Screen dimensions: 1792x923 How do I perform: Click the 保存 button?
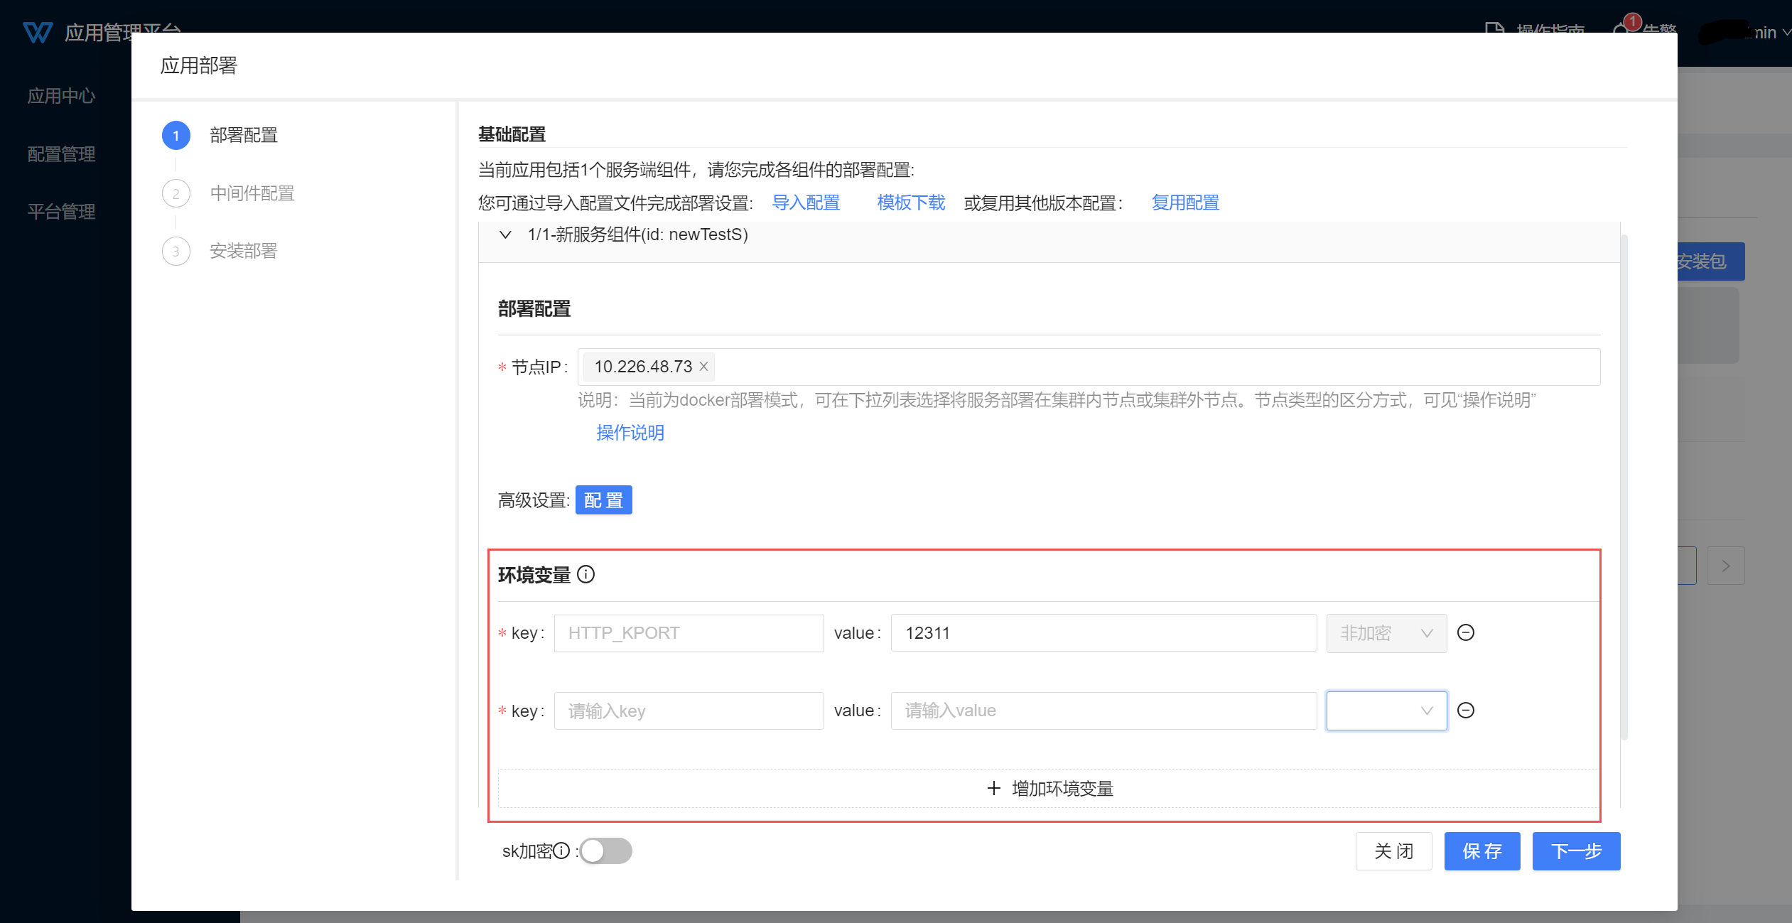tap(1481, 851)
